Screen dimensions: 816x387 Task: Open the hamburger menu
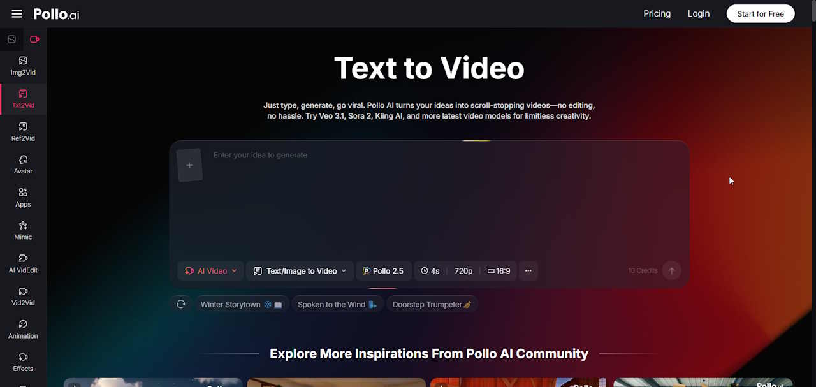click(17, 14)
